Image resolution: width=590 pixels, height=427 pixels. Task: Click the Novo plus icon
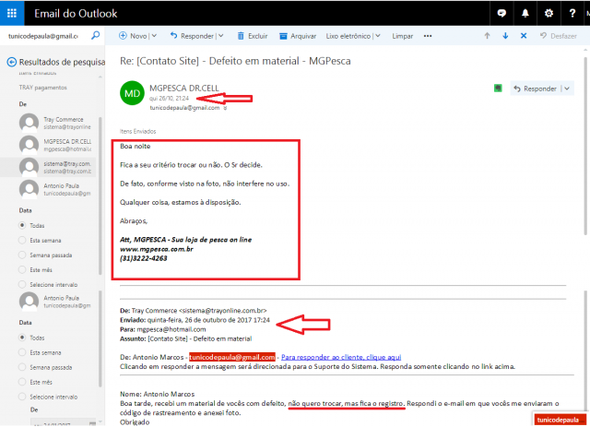[x=123, y=36]
